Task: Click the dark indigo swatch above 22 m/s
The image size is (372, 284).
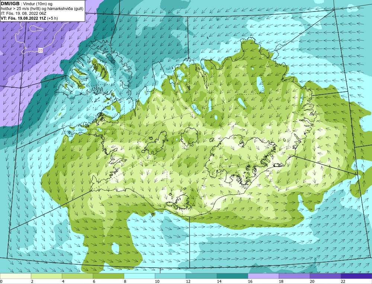Action: [x=356, y=276]
